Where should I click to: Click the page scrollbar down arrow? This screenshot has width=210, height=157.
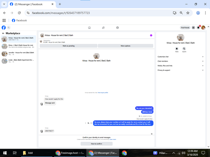[208, 147]
